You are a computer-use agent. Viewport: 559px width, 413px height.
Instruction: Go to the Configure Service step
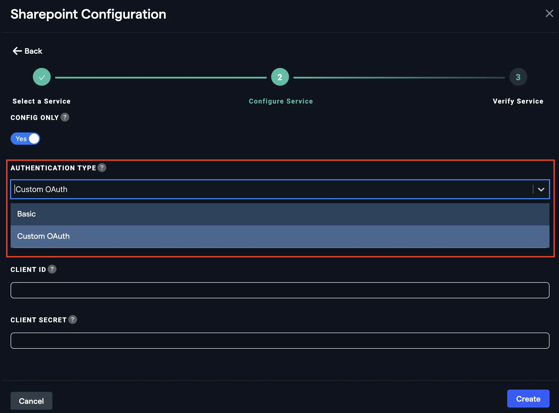(x=281, y=101)
